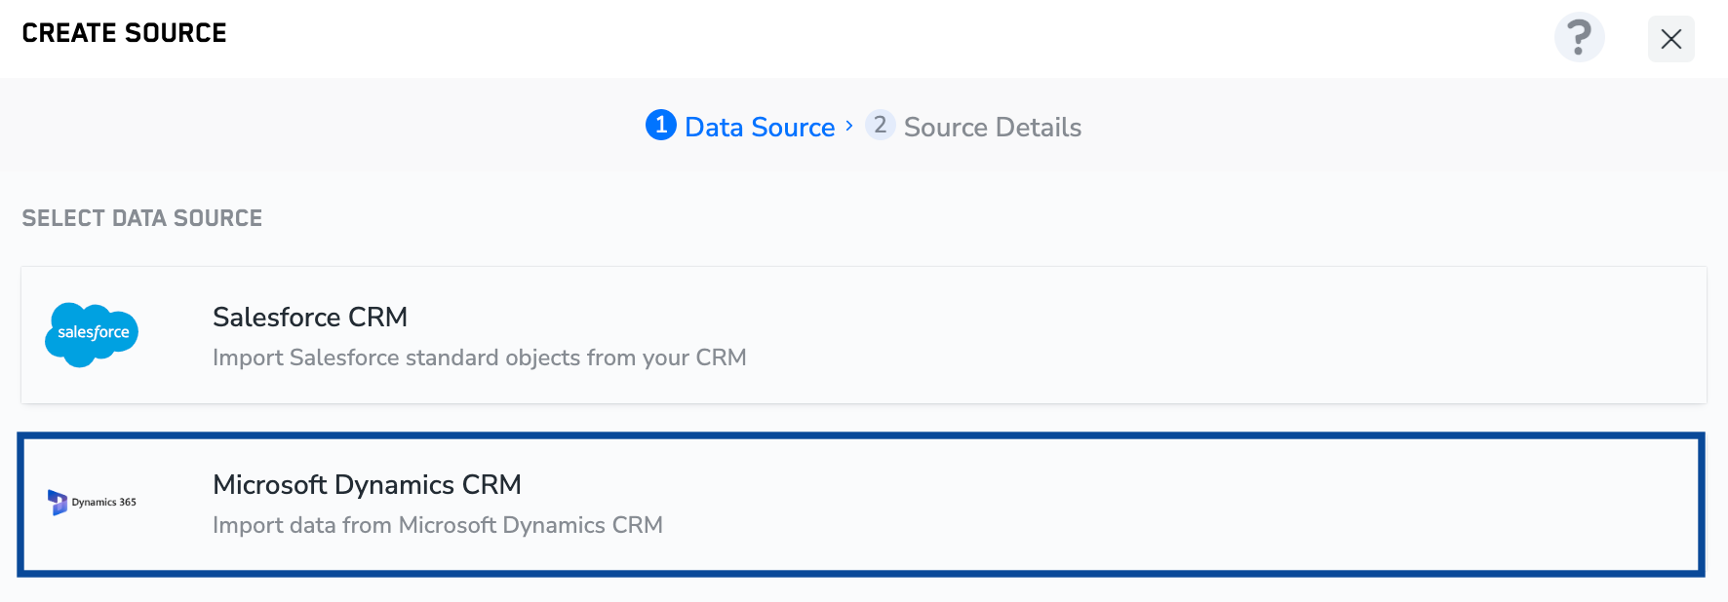Open the help question mark icon
The height and width of the screenshot is (602, 1728).
[x=1579, y=38]
